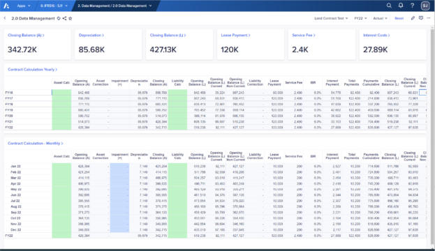This screenshot has width=435, height=251.
Task: Open the notifications bell icon
Action: pyautogui.click(x=401, y=6)
